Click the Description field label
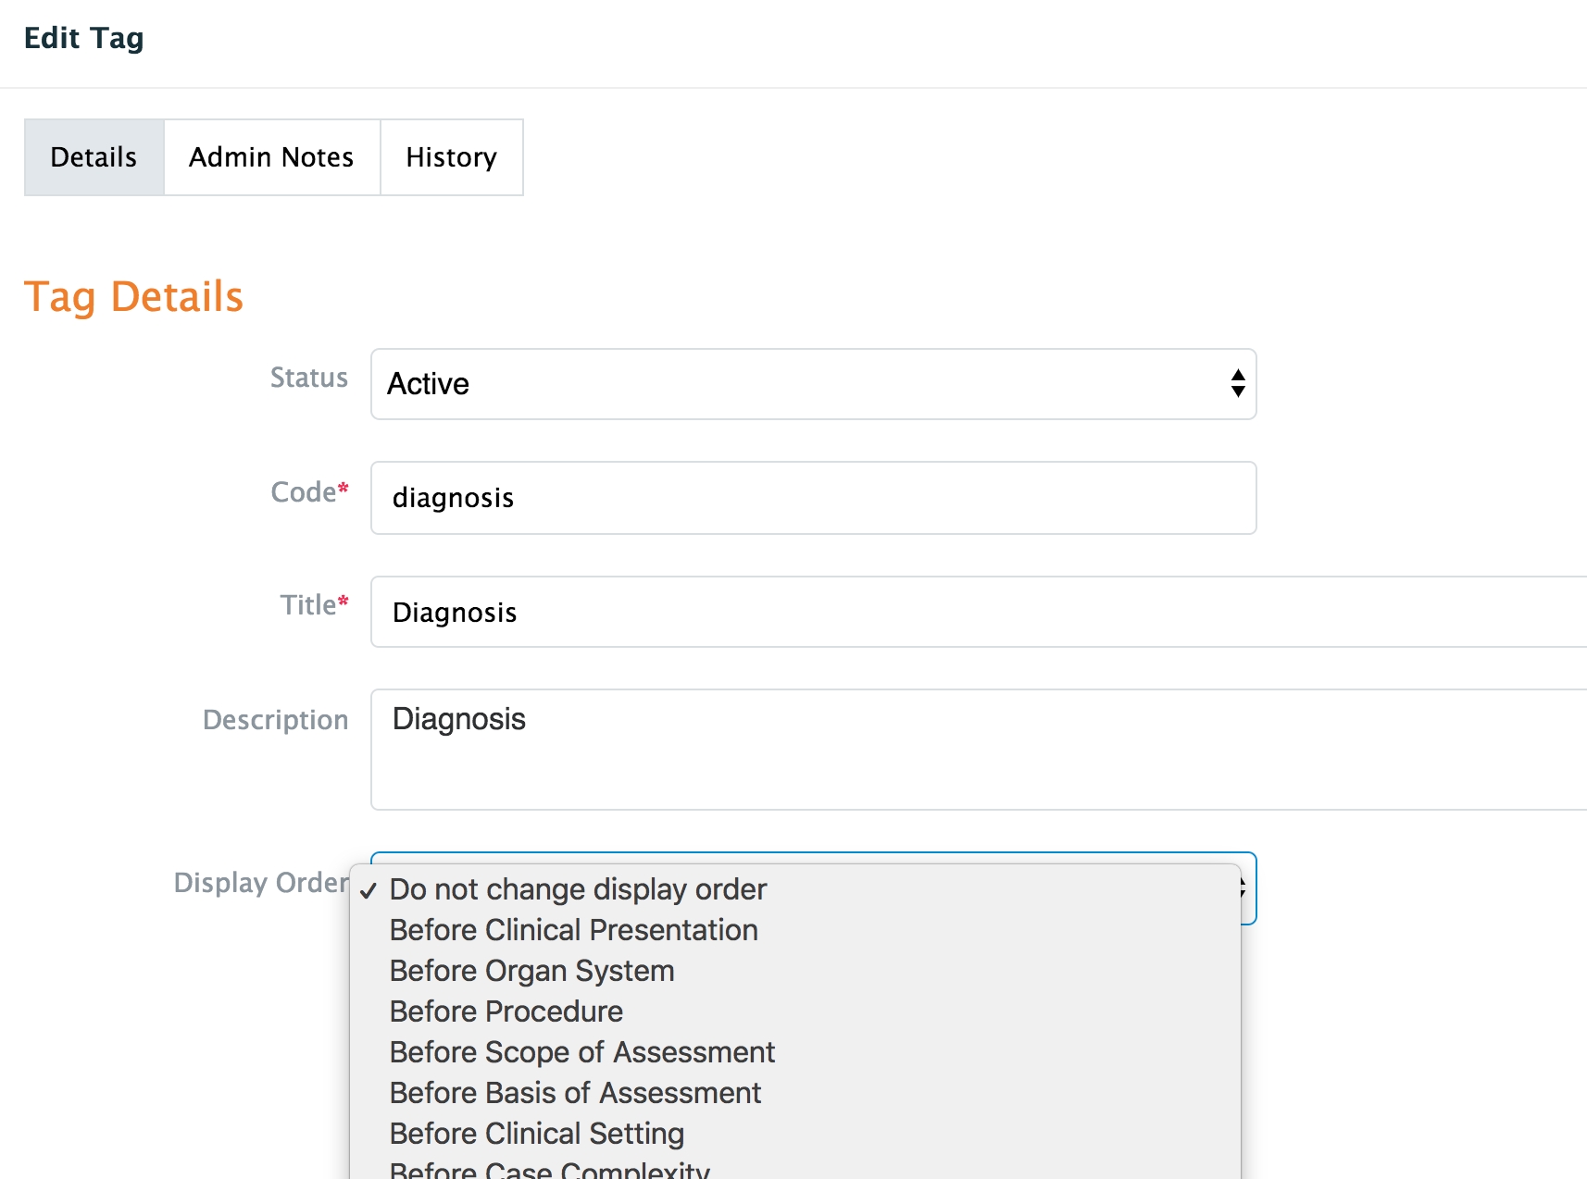The height and width of the screenshot is (1179, 1587). tap(275, 720)
